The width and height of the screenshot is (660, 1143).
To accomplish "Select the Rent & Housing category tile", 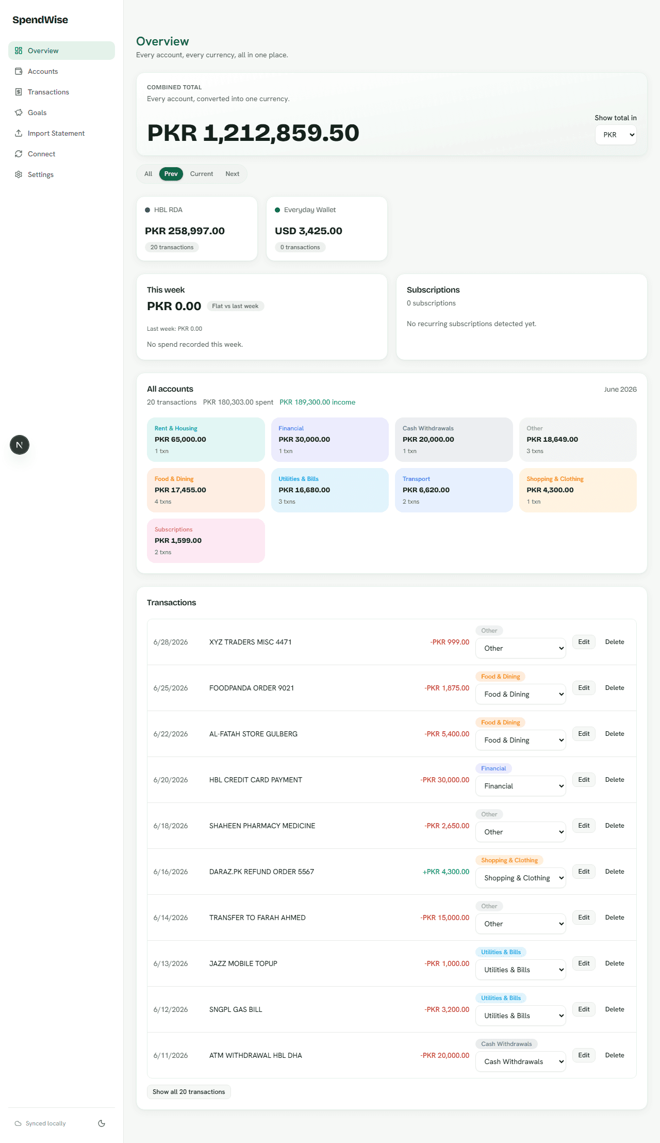I will click(206, 440).
